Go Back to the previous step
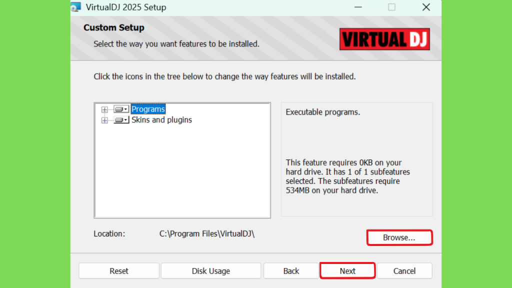The height and width of the screenshot is (288, 512). [291, 270]
